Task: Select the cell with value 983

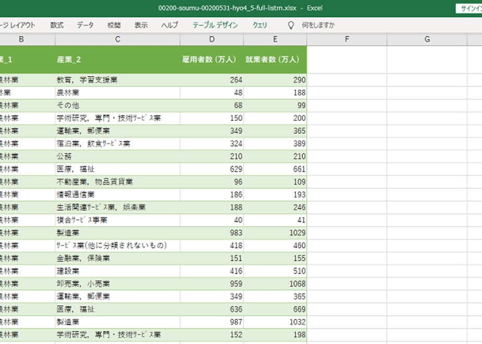Action: (212, 233)
